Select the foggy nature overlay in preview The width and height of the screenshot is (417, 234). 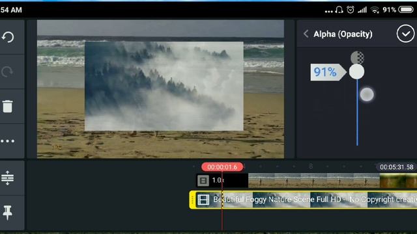164,86
